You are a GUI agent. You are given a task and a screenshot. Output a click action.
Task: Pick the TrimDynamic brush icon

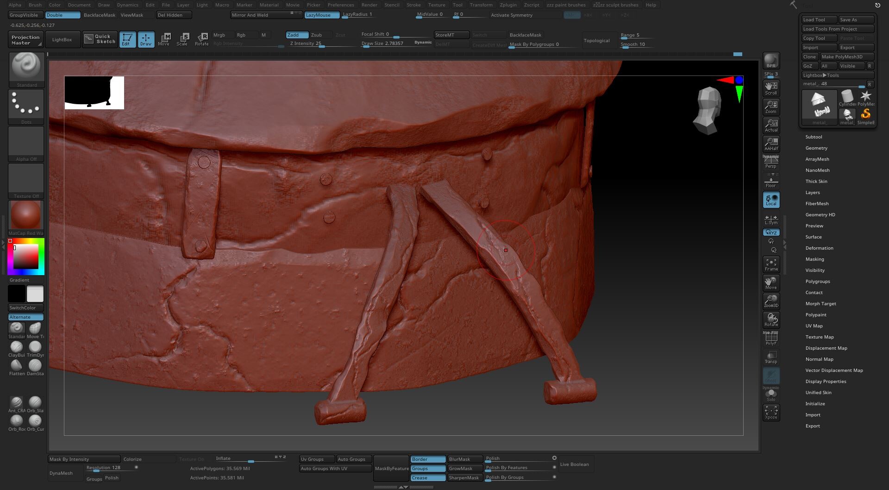click(x=35, y=347)
